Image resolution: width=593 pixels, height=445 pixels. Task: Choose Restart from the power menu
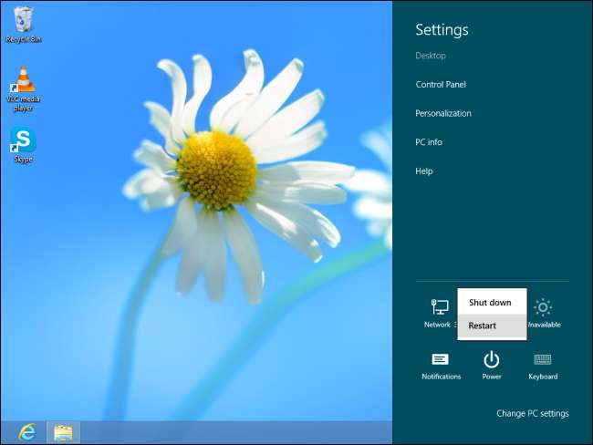coord(492,326)
